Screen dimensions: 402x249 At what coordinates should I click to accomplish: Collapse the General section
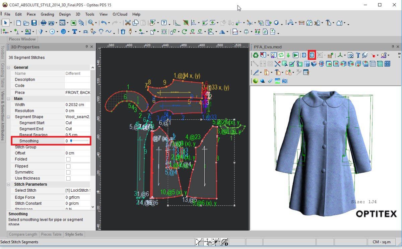pyautogui.click(x=9, y=67)
